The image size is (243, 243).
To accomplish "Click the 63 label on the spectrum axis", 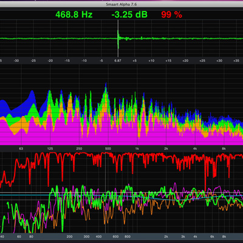I will [21, 149].
